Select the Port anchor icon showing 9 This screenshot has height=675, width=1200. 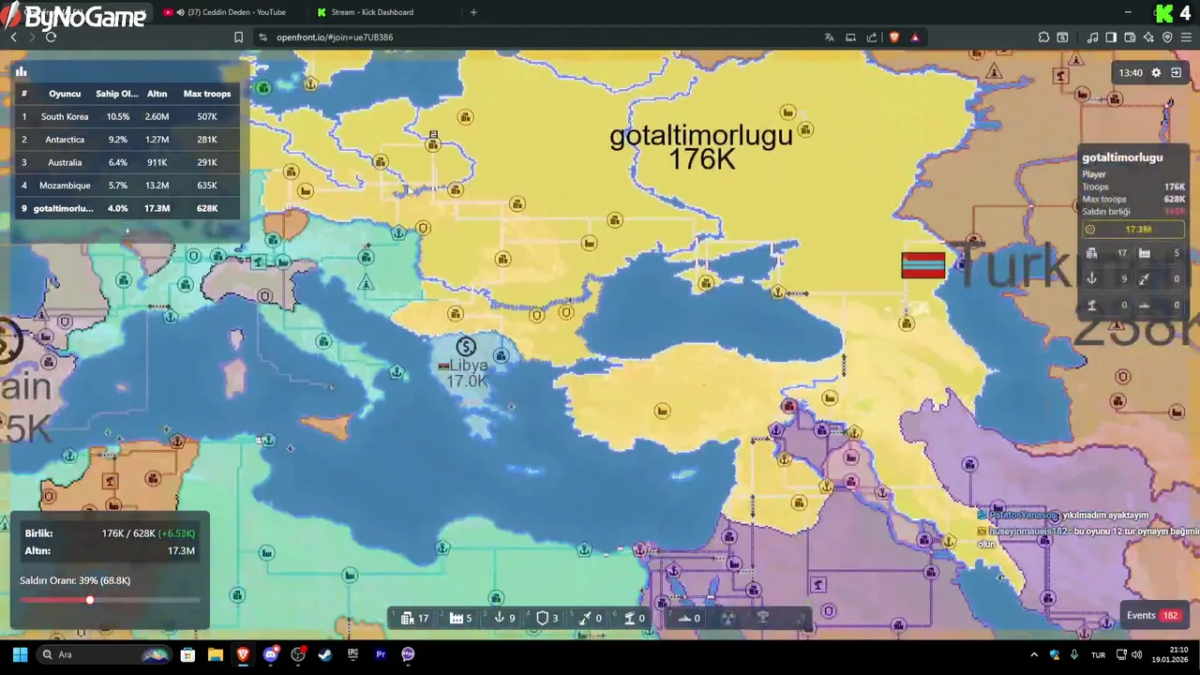click(500, 618)
